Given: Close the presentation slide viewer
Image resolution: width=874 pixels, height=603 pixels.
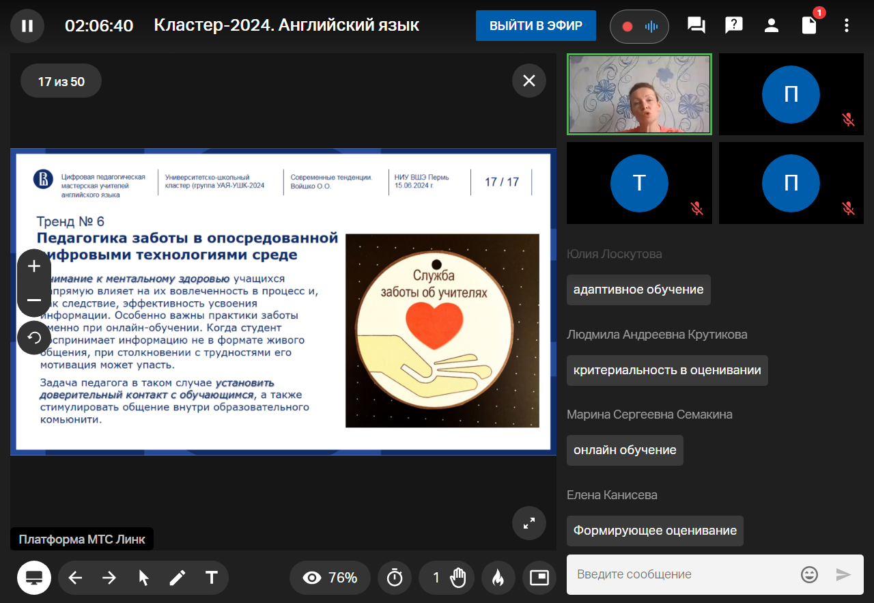Looking at the screenshot, I should (x=528, y=81).
